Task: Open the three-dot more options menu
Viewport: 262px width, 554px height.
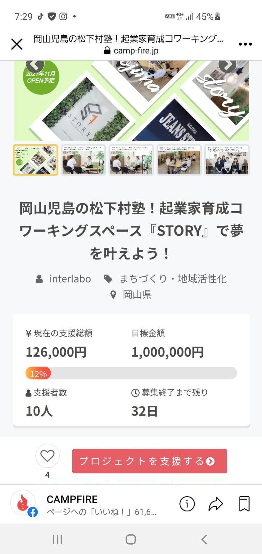Action: (245, 44)
